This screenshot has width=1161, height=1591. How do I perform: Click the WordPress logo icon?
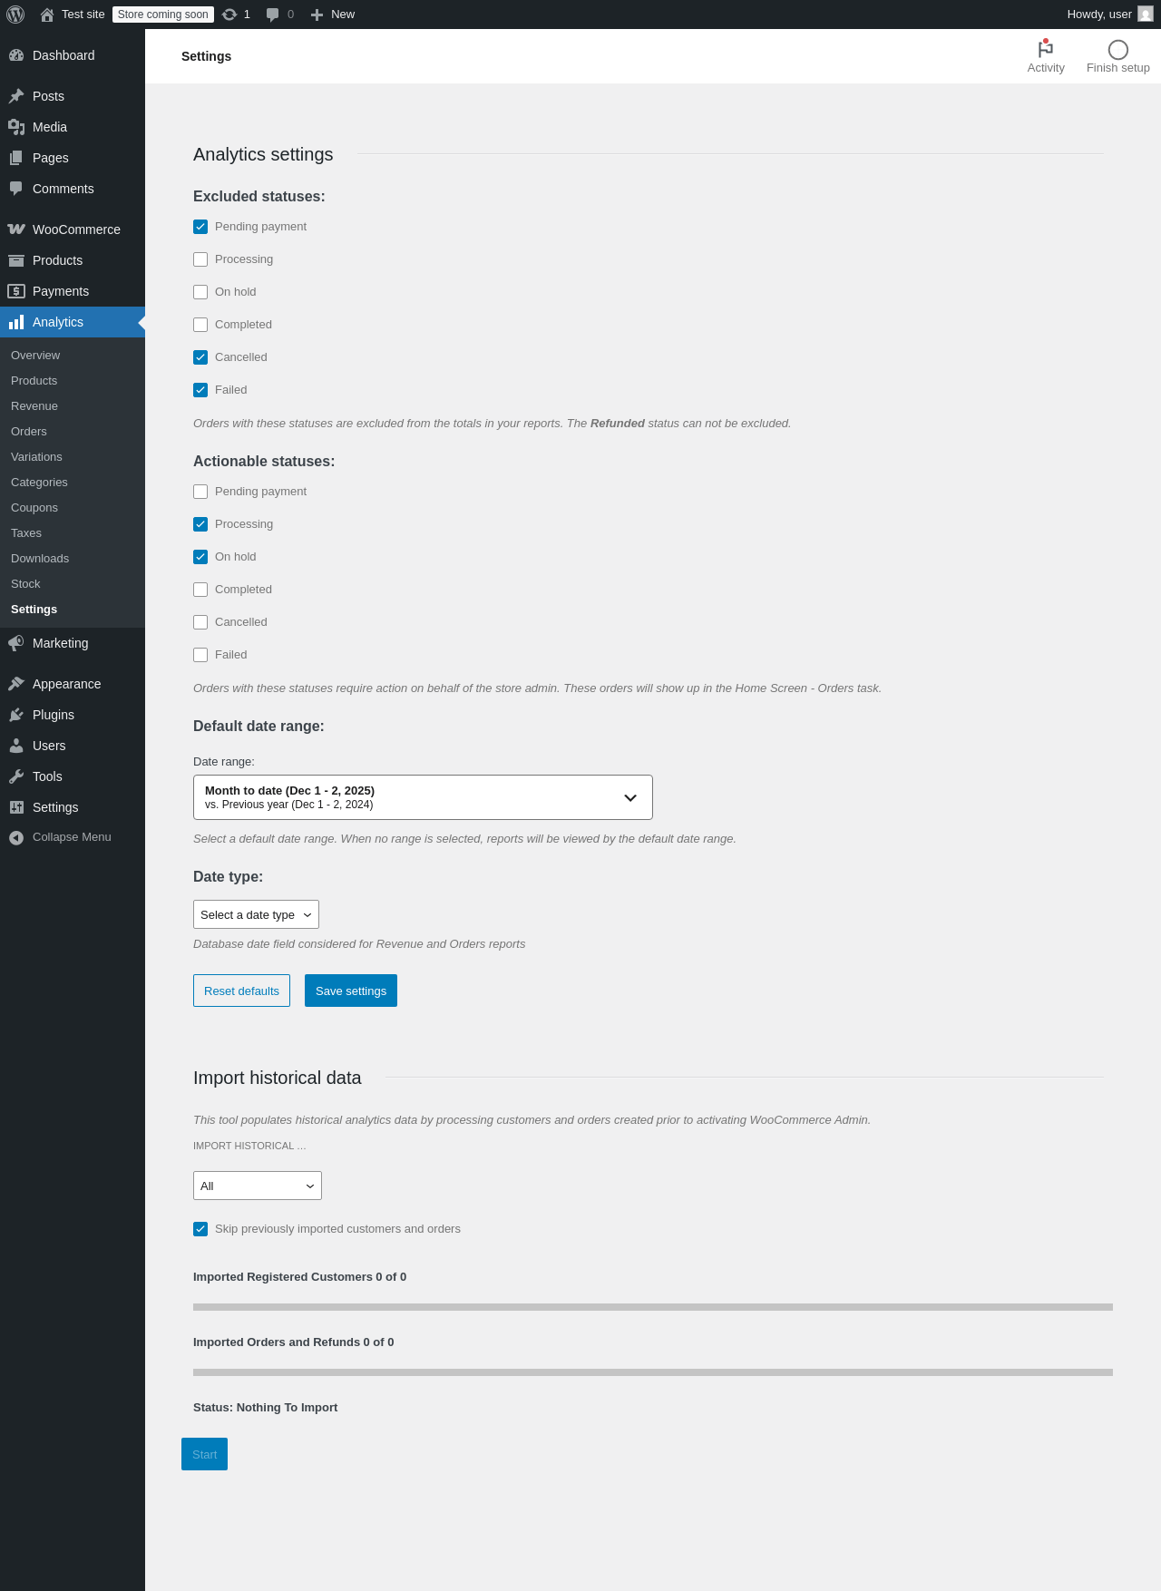[15, 15]
